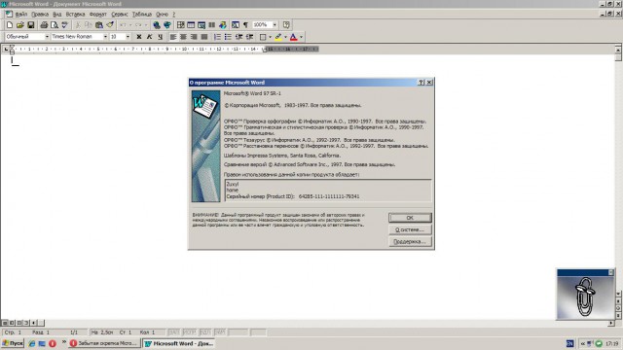Insert an Excel worksheet icon
623x350 pixels.
click(202, 25)
